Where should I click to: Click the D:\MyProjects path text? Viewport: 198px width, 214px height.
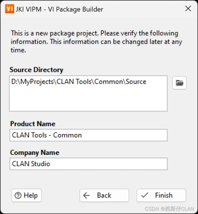[x=79, y=82]
